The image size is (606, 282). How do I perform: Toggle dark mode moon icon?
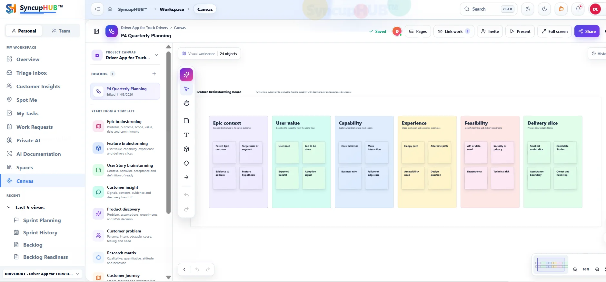coord(544,9)
